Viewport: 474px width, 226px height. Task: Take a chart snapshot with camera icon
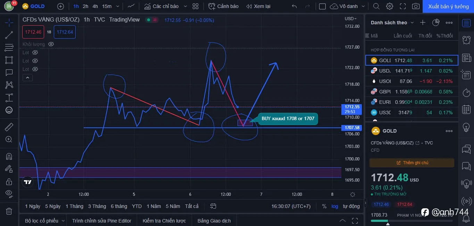click(x=416, y=6)
